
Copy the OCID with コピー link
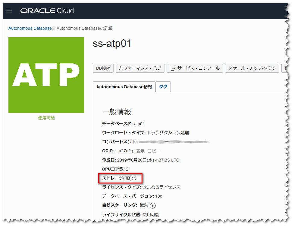154,151
